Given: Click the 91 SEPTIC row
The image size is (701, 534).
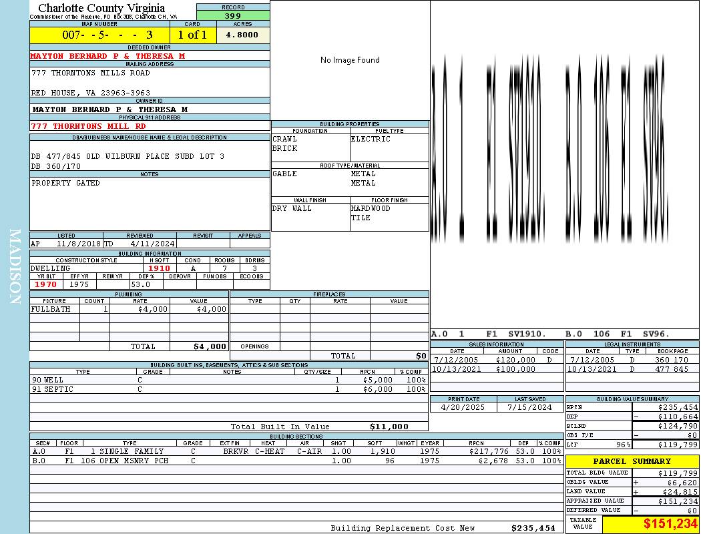Looking at the screenshot, I should coord(229,390).
